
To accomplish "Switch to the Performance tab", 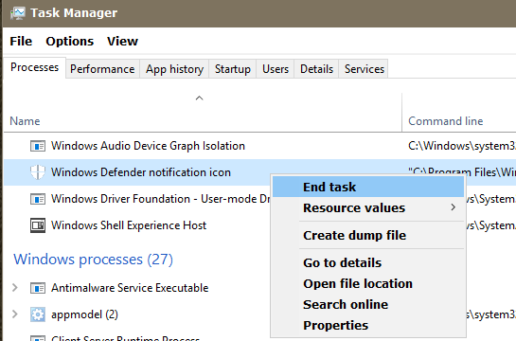I will click(x=102, y=69).
